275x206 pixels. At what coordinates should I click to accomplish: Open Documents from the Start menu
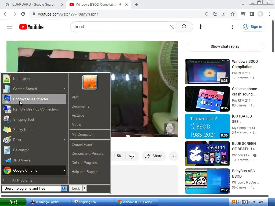[x=80, y=106]
